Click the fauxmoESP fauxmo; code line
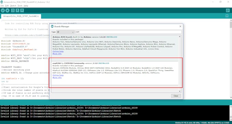The image size is (232, 124). [11, 67]
